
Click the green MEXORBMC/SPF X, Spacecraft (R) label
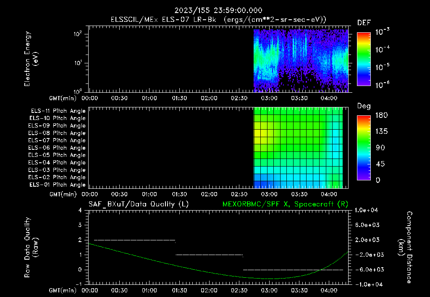[285, 204]
